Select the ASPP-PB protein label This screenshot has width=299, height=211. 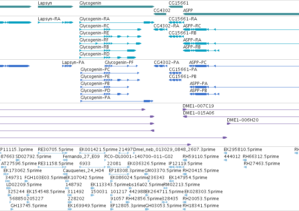[198, 91]
